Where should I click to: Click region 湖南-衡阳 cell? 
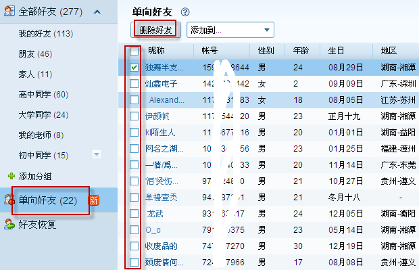(398, 214)
